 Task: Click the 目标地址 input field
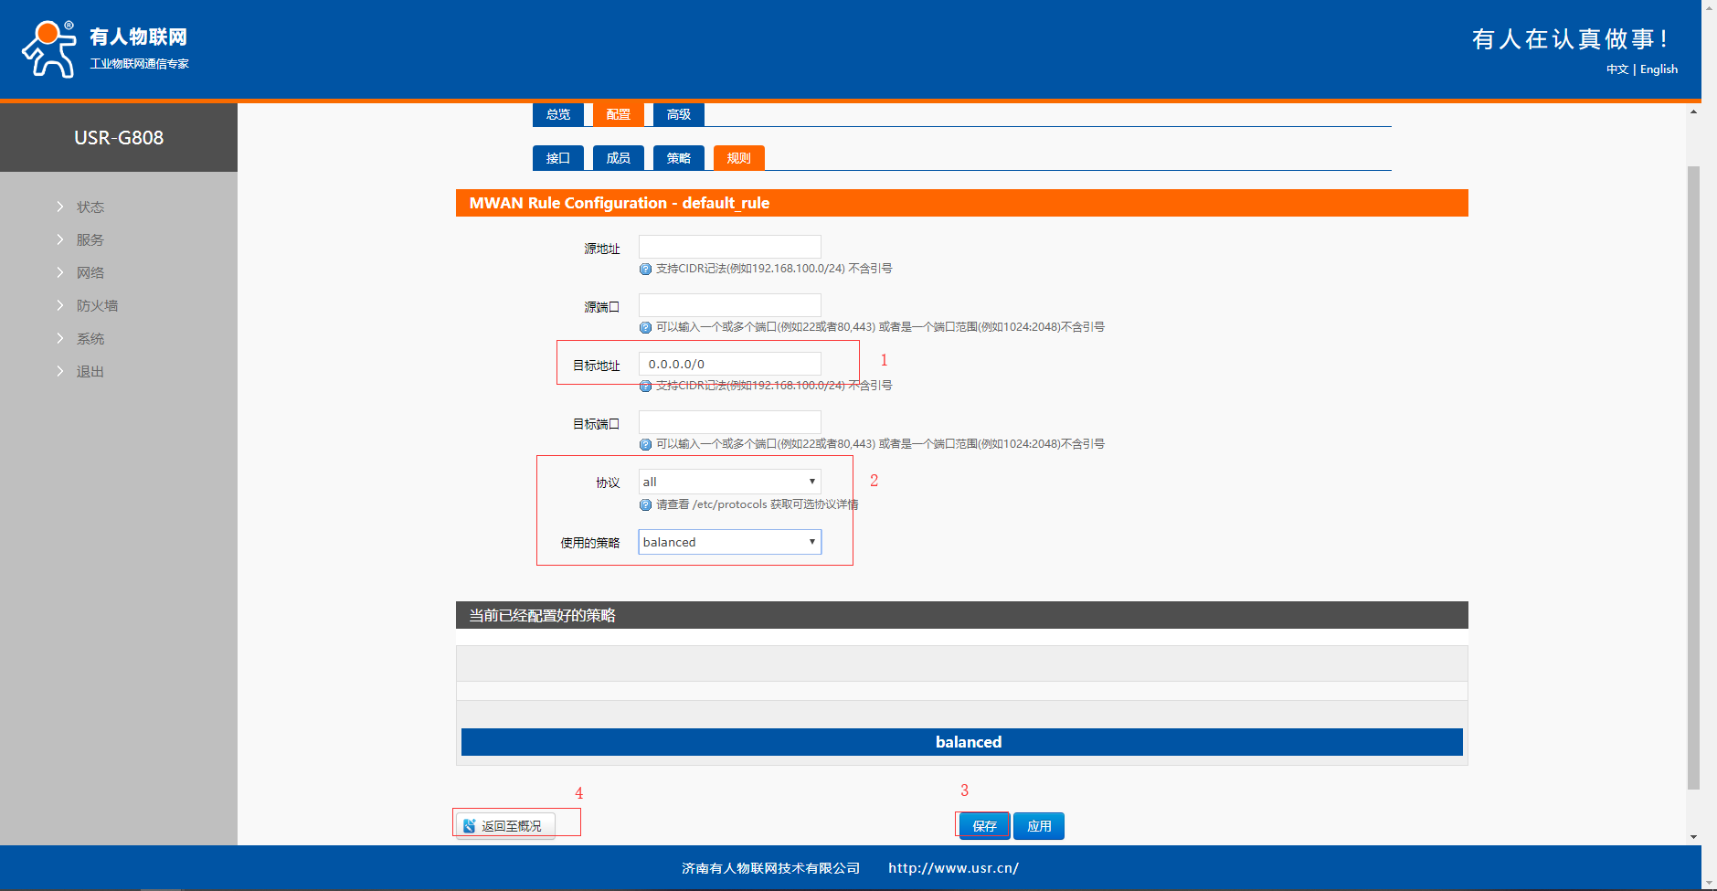tap(729, 364)
